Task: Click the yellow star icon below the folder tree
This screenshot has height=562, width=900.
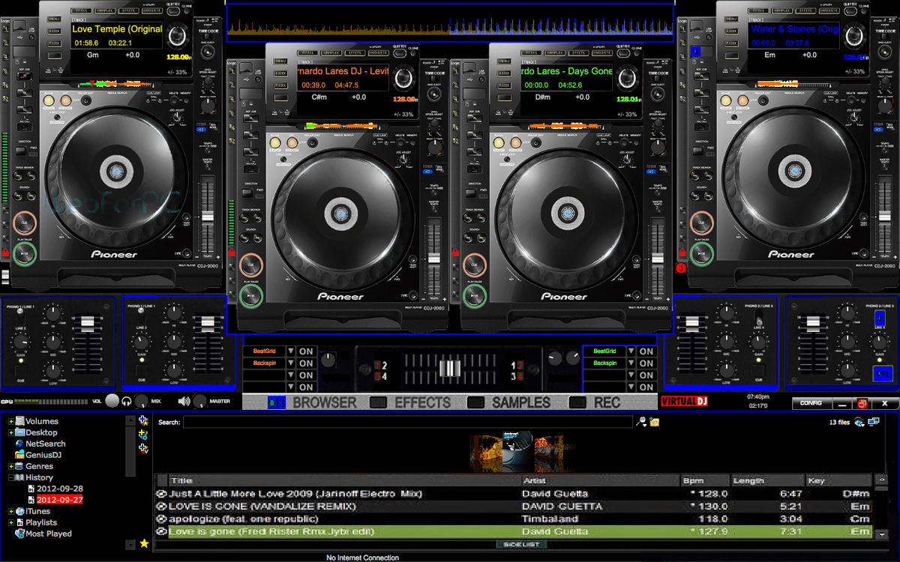Action: (x=144, y=543)
